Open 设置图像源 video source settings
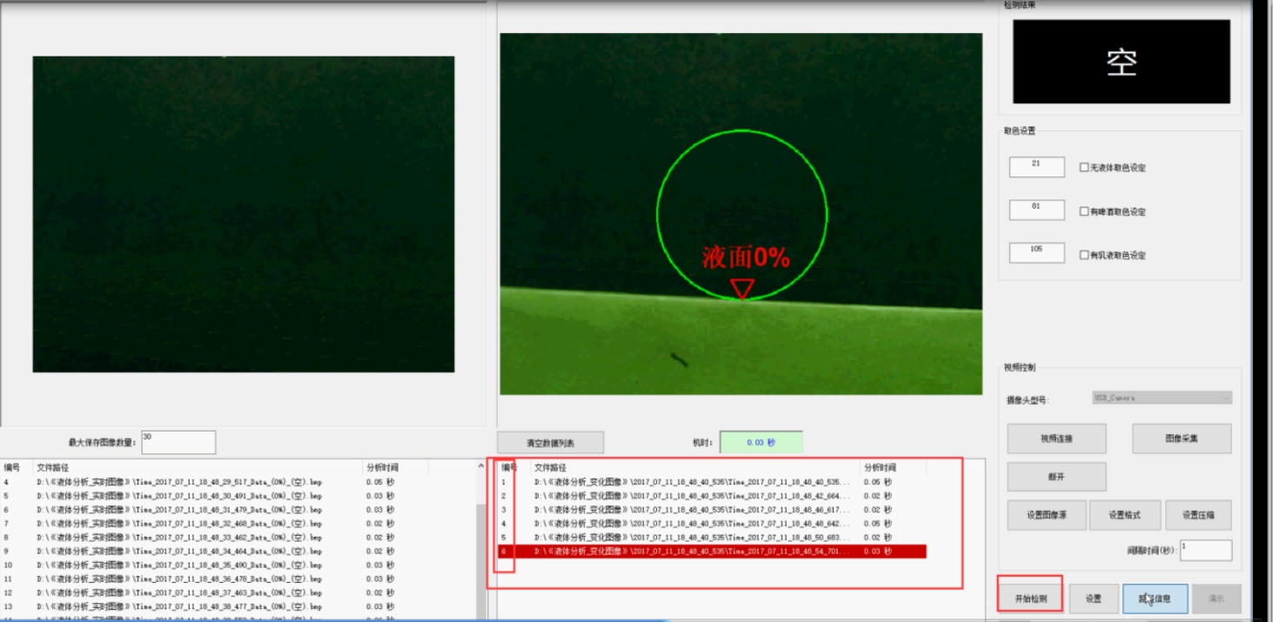 pos(1047,515)
